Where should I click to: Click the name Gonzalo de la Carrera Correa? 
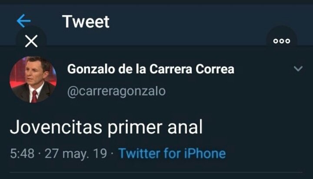[151, 69]
